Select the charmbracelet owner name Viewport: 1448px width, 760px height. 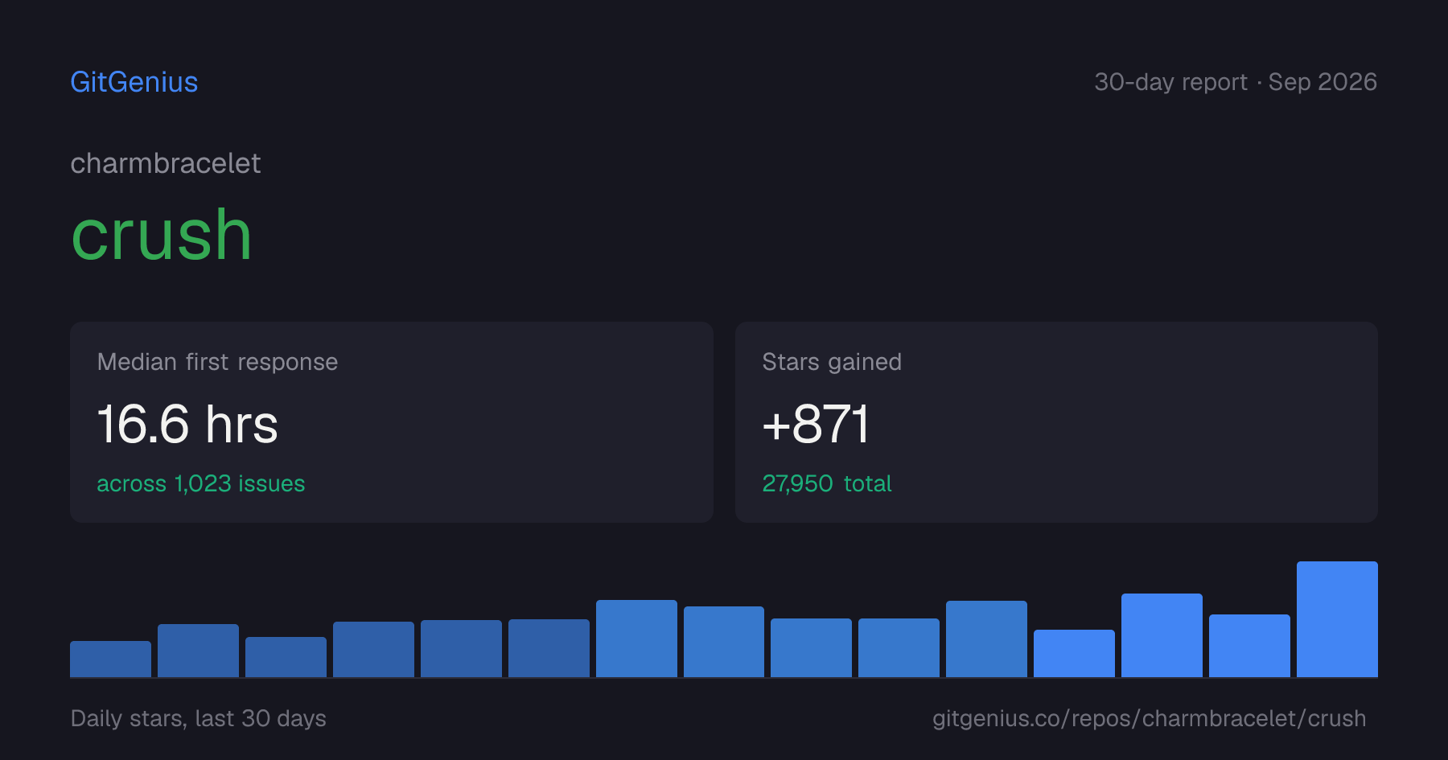tap(165, 163)
